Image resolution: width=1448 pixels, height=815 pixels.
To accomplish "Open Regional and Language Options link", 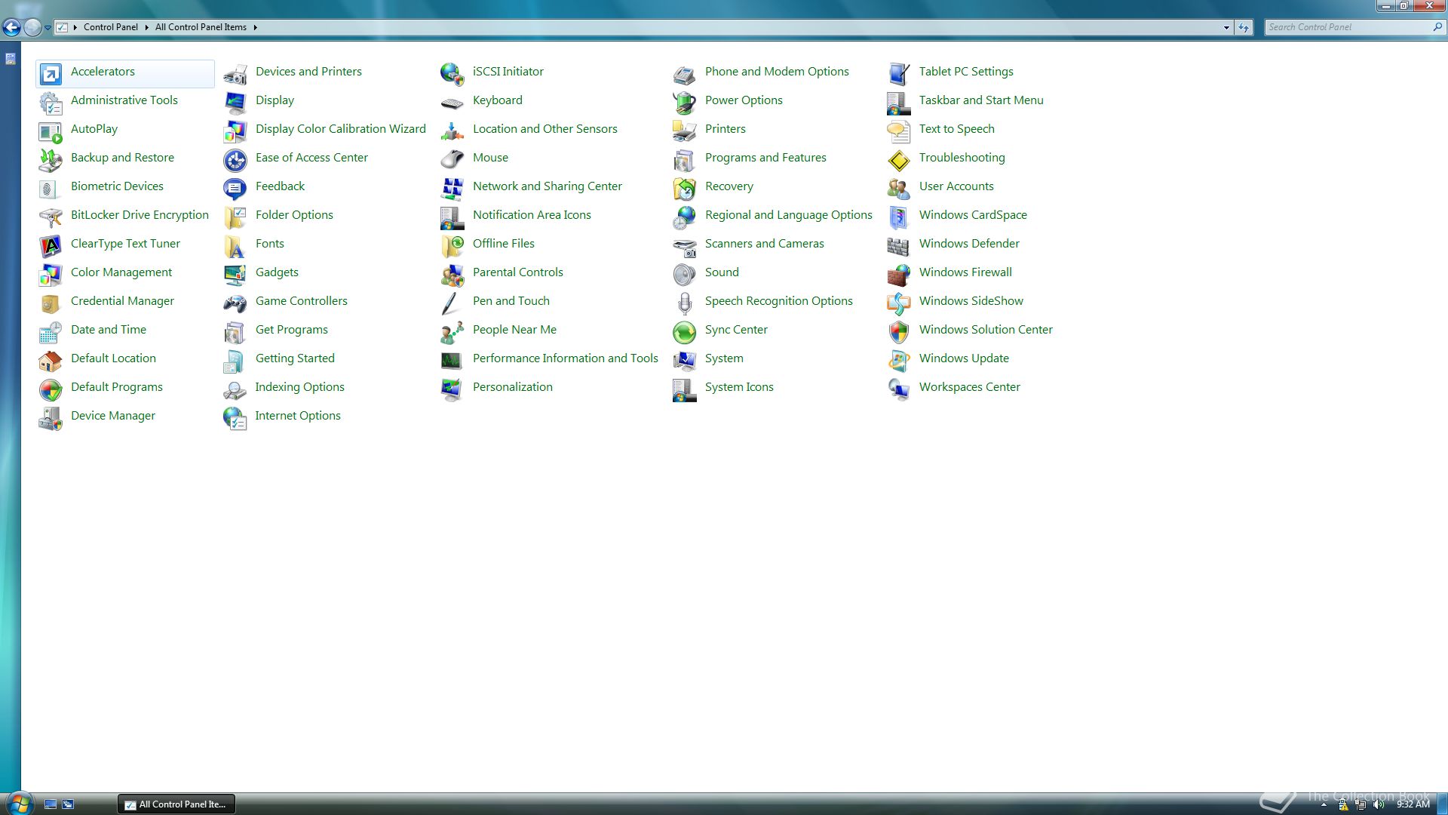I will 789,215.
